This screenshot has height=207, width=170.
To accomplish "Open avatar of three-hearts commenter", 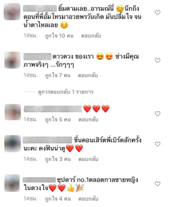I will point(13,112).
